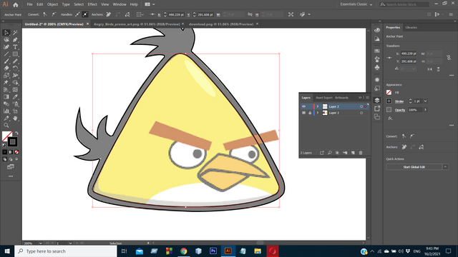The image size is (458, 257).
Task: Click the Stroke color swatch in Appearance
Action: pyautogui.click(x=389, y=101)
